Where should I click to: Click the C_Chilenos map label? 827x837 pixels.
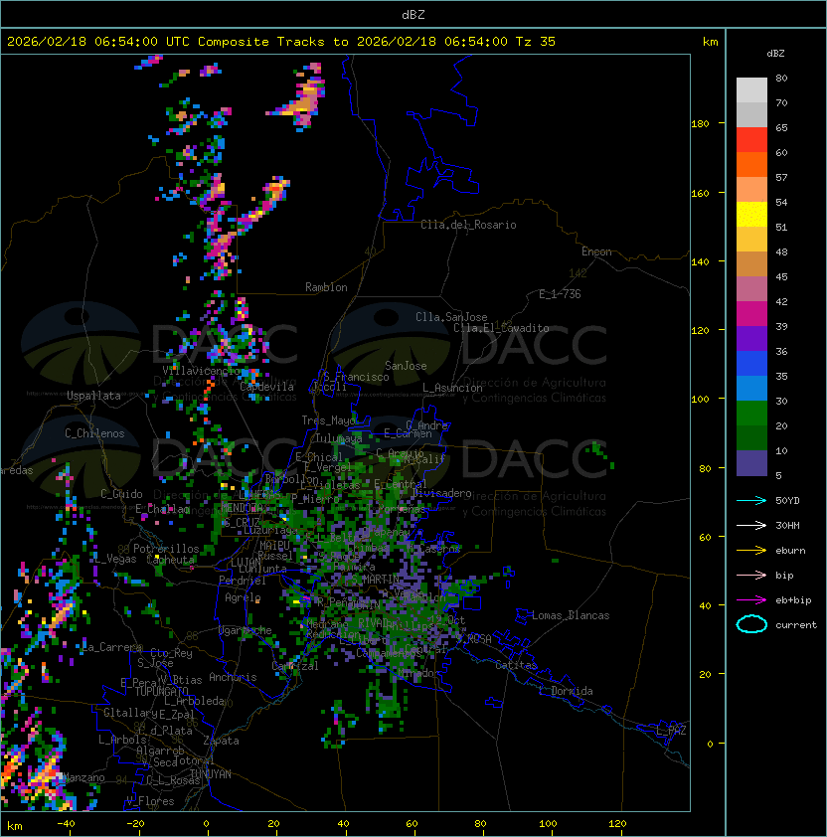coord(94,433)
